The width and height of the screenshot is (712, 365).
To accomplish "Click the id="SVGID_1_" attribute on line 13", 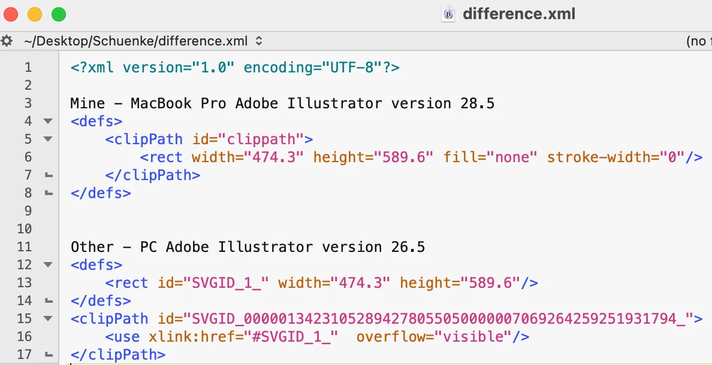I will [213, 283].
